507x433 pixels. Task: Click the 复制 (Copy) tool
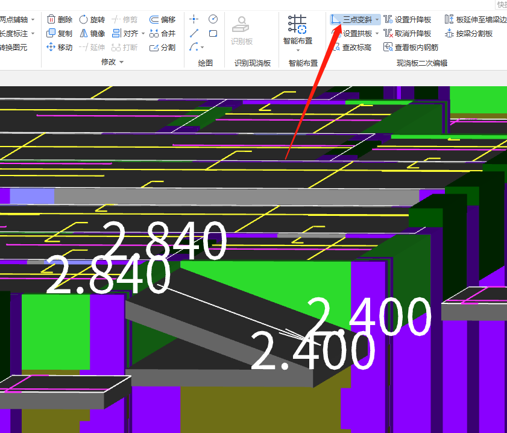click(60, 33)
